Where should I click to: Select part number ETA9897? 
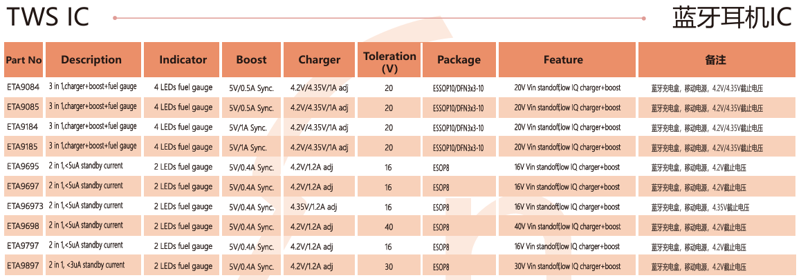tap(24, 266)
